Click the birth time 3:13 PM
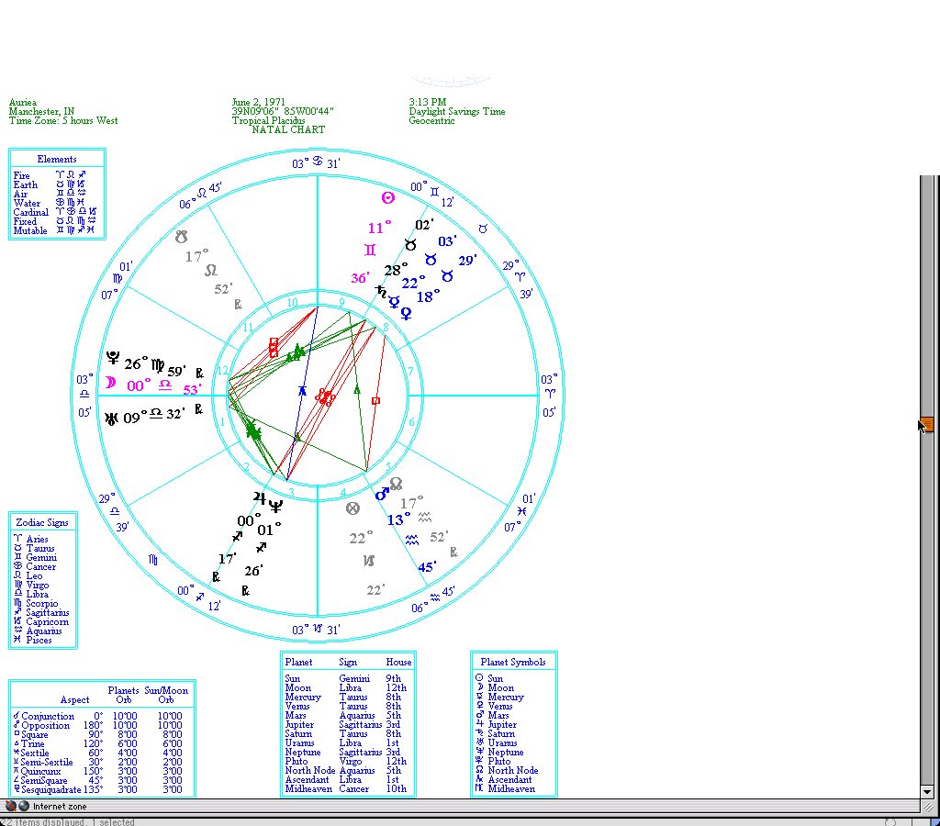 428,102
